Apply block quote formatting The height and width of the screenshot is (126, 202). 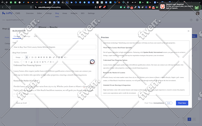click(39, 57)
